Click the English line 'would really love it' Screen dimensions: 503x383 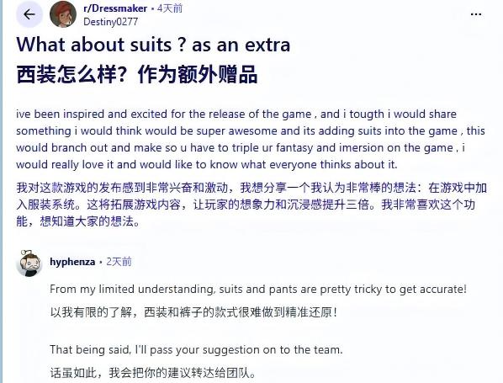207,164
